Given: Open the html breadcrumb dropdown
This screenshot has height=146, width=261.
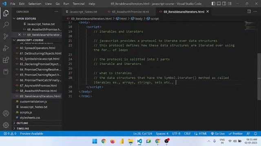Looking at the screenshot, I should (122, 19).
